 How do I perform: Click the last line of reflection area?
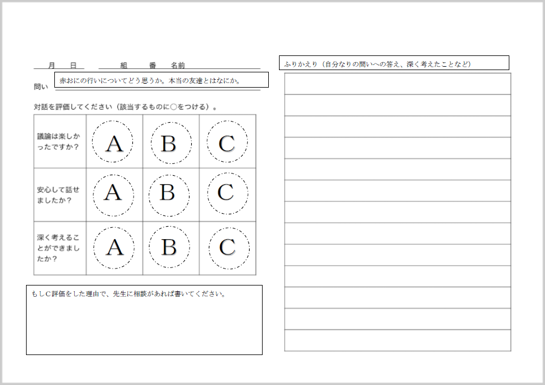click(x=398, y=340)
